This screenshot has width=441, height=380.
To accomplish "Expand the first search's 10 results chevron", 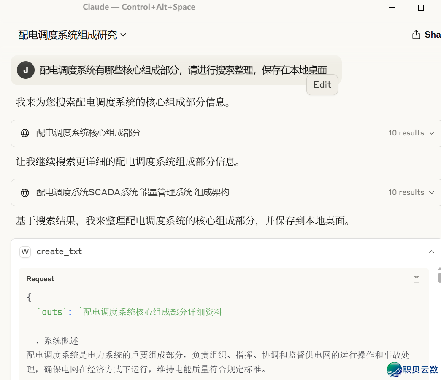I will pyautogui.click(x=432, y=133).
